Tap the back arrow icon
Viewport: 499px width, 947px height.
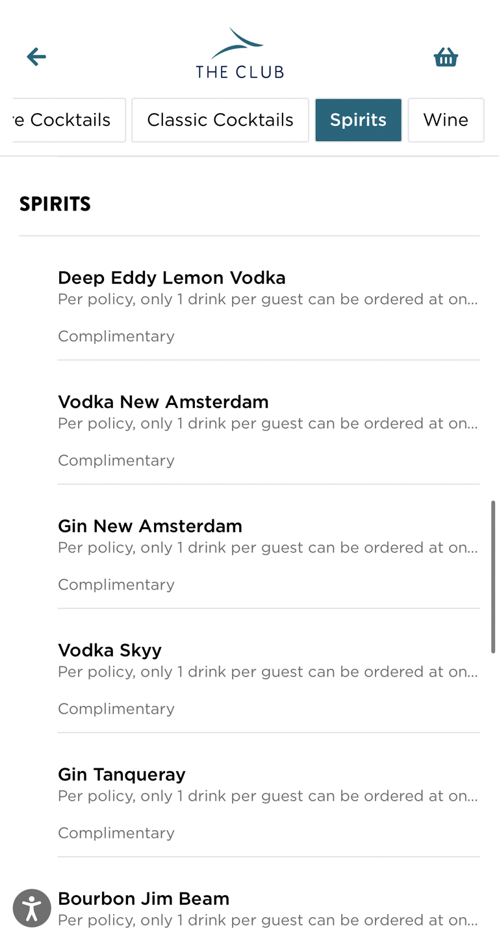pos(36,57)
